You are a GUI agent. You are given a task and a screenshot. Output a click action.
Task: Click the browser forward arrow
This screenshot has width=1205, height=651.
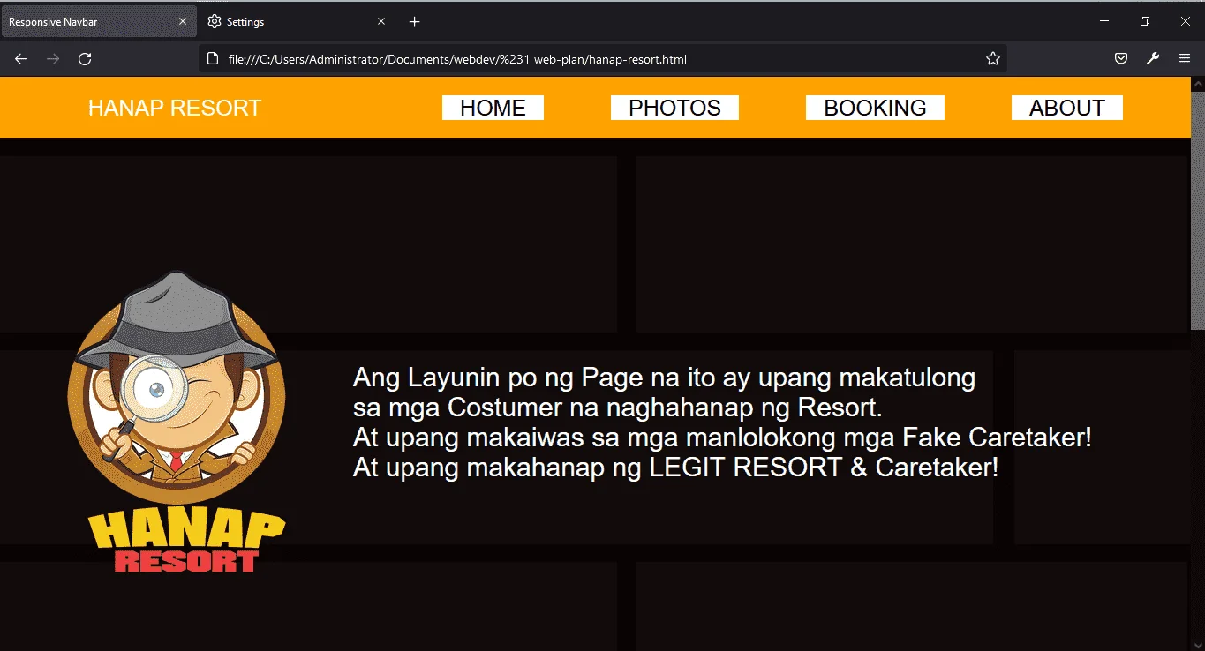53,59
